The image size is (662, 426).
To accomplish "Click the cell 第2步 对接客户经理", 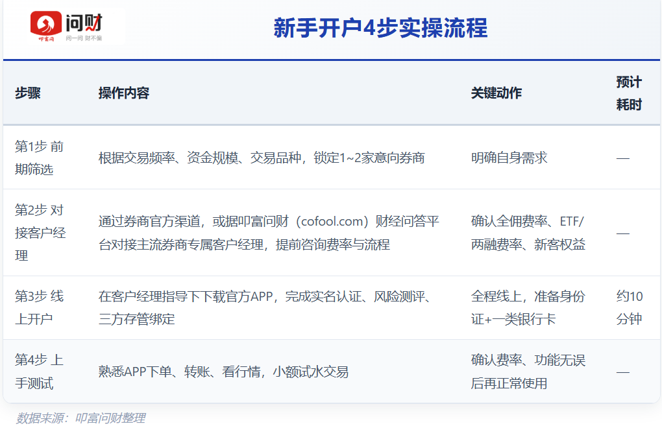I will click(40, 232).
